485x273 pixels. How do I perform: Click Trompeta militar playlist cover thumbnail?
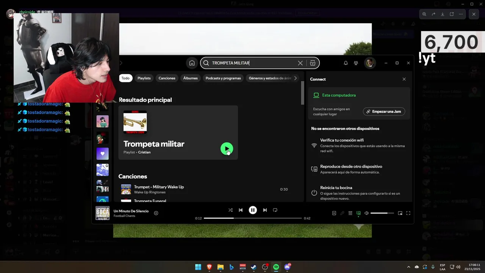(x=135, y=122)
